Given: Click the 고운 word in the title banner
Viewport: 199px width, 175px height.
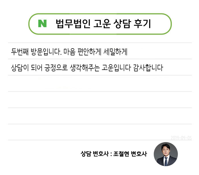Looking at the screenshot, I should click(101, 24).
